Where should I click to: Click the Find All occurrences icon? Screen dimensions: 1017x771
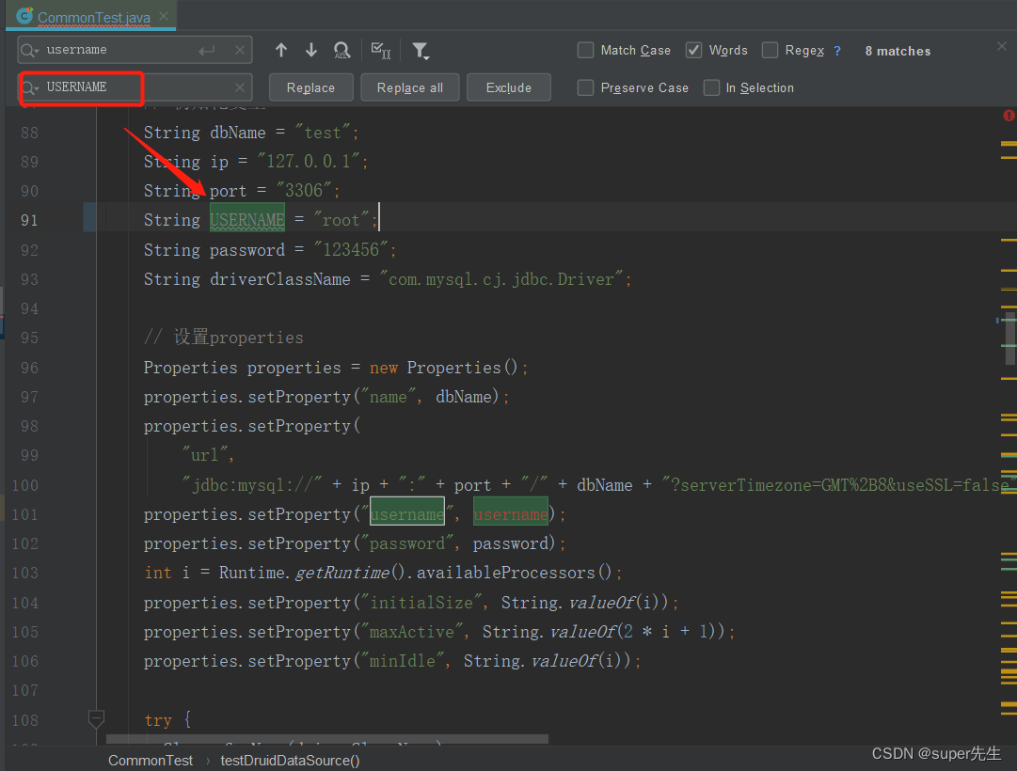(x=342, y=50)
